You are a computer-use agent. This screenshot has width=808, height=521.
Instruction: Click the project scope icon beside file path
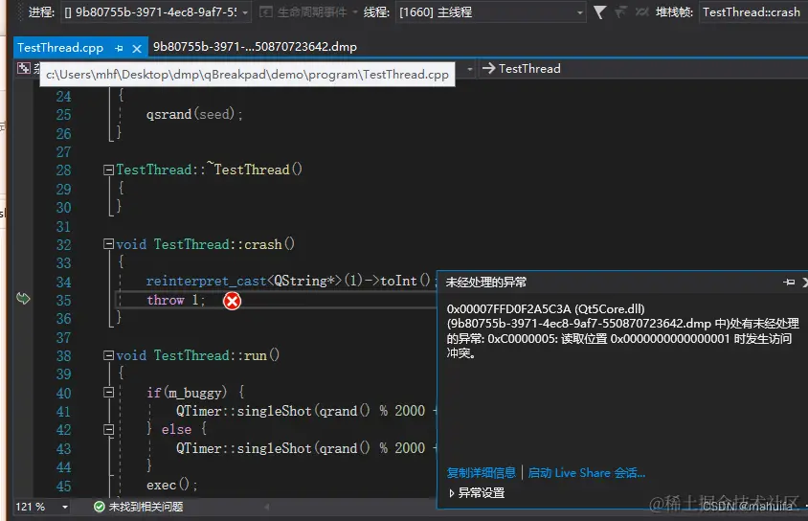[x=24, y=68]
